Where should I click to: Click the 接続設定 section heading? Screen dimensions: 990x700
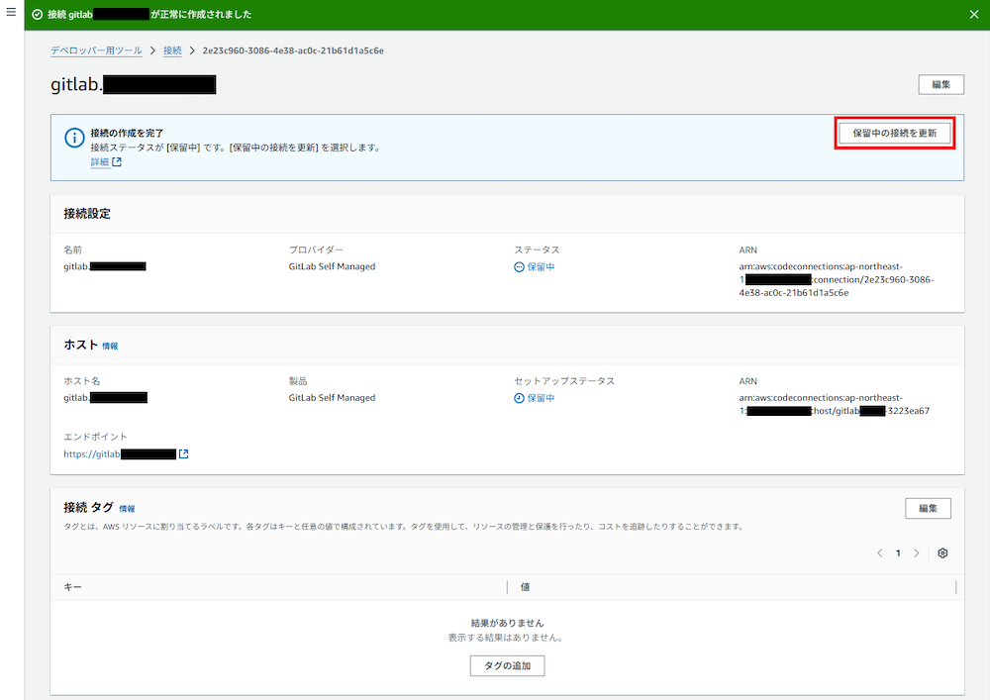click(x=87, y=213)
